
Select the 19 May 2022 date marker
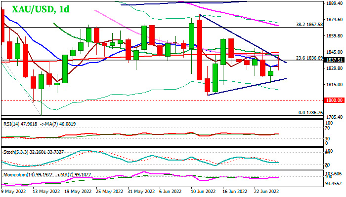point(79,190)
